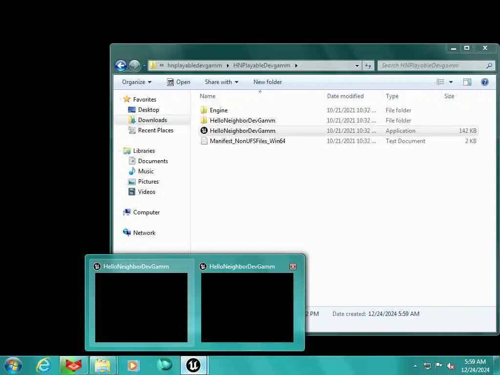The width and height of the screenshot is (500, 375).
Task: Open the view options dropdown arrow
Action: point(451,82)
